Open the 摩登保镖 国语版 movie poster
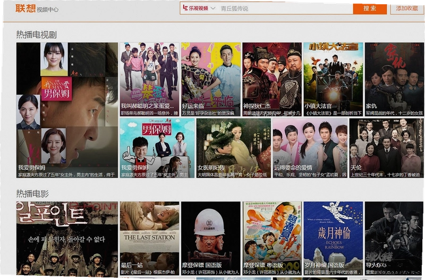 click(x=211, y=239)
